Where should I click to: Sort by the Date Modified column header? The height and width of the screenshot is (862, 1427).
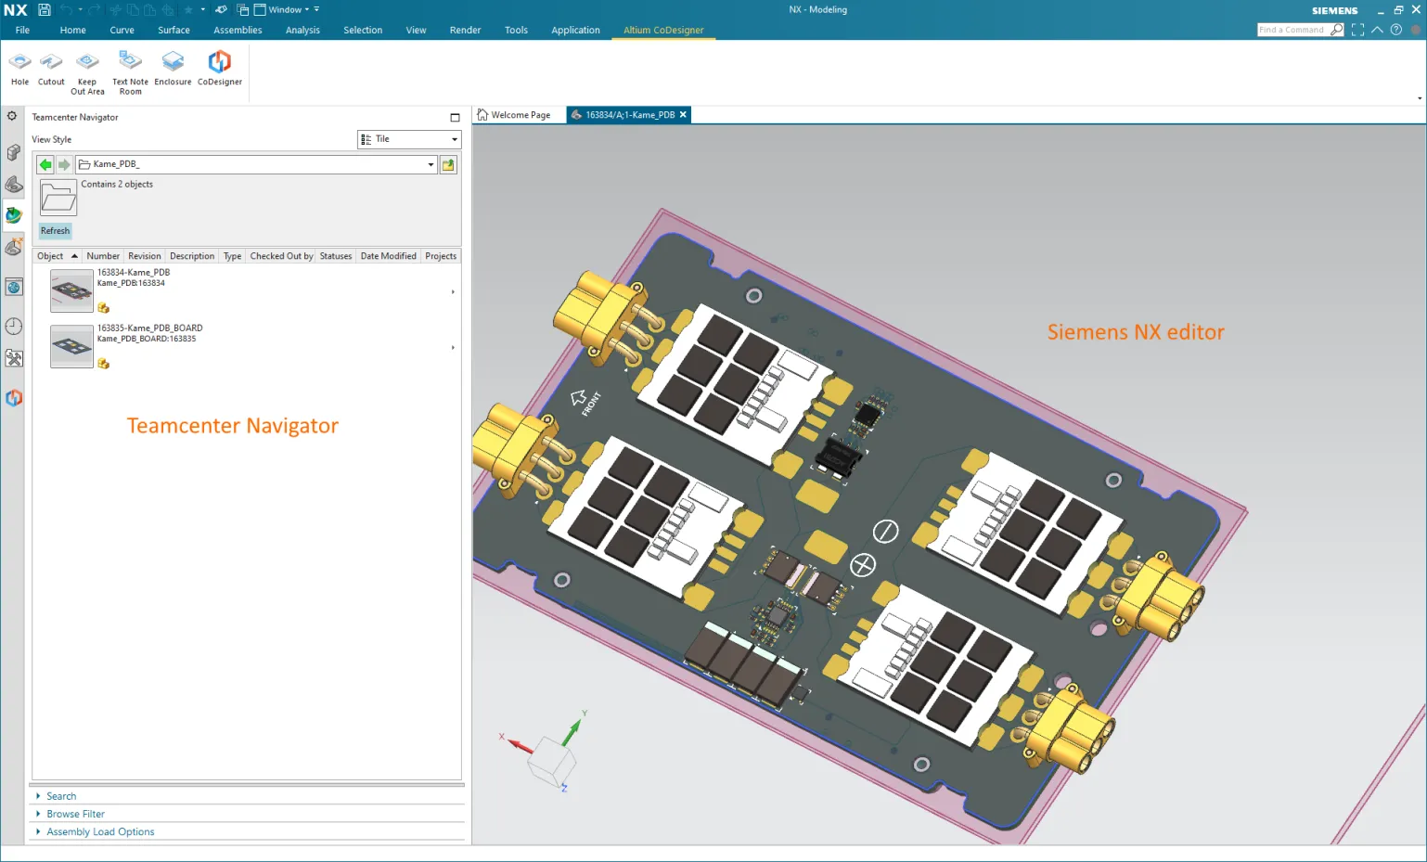pyautogui.click(x=388, y=256)
